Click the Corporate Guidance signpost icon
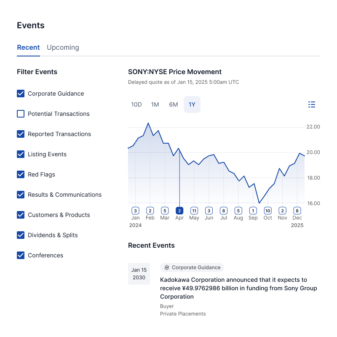Viewport: 337px width, 337px height. pyautogui.click(x=167, y=267)
